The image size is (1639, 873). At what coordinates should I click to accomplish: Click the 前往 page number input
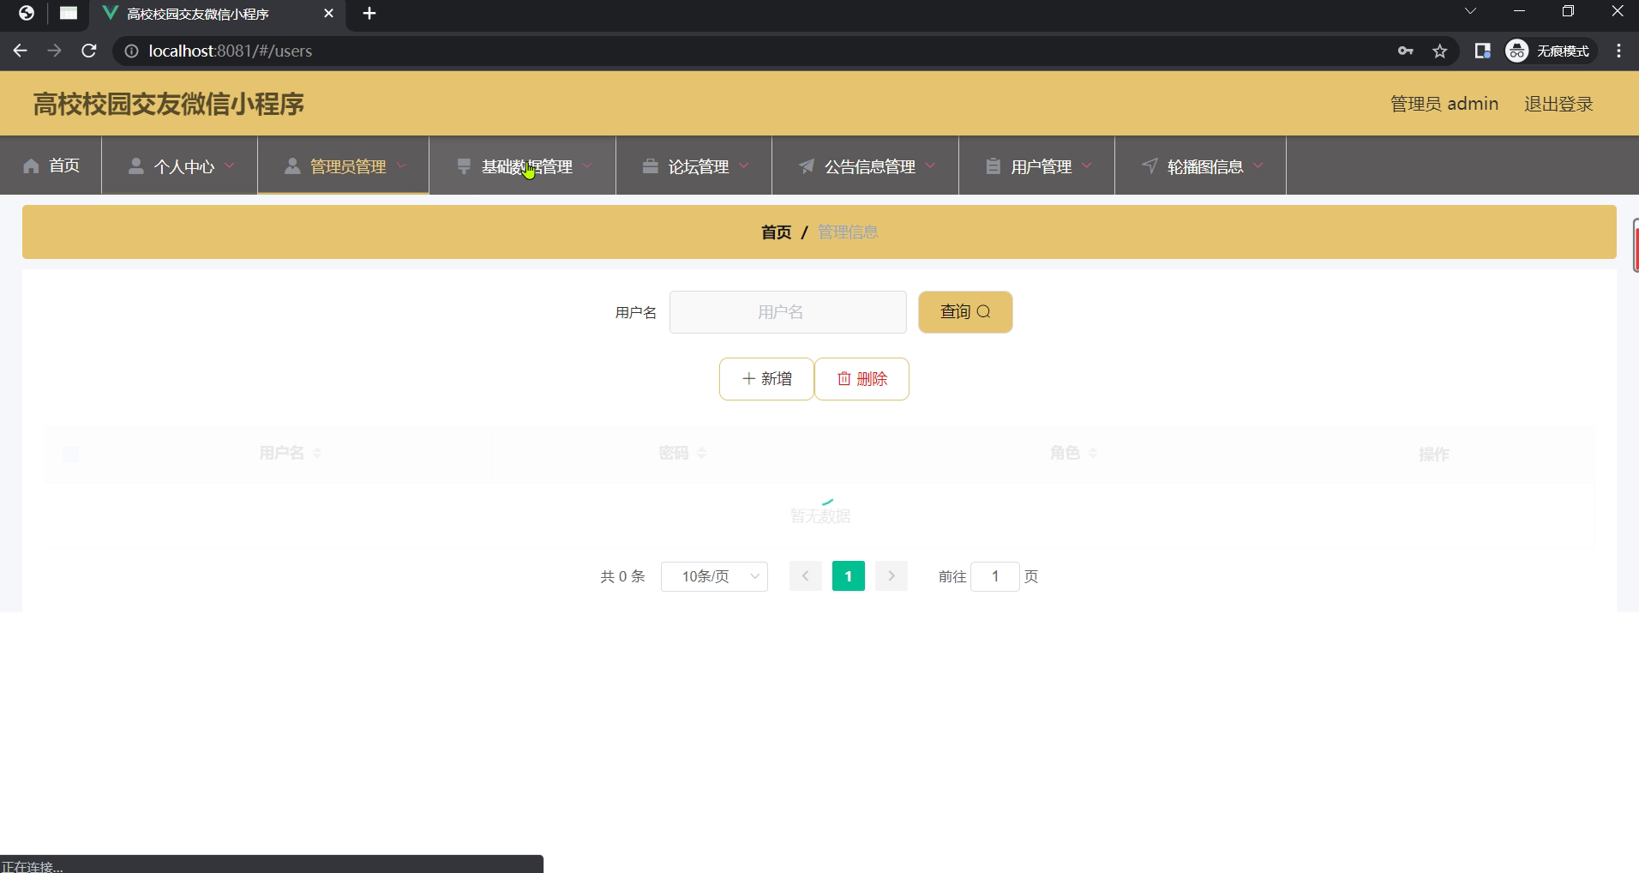pos(995,576)
